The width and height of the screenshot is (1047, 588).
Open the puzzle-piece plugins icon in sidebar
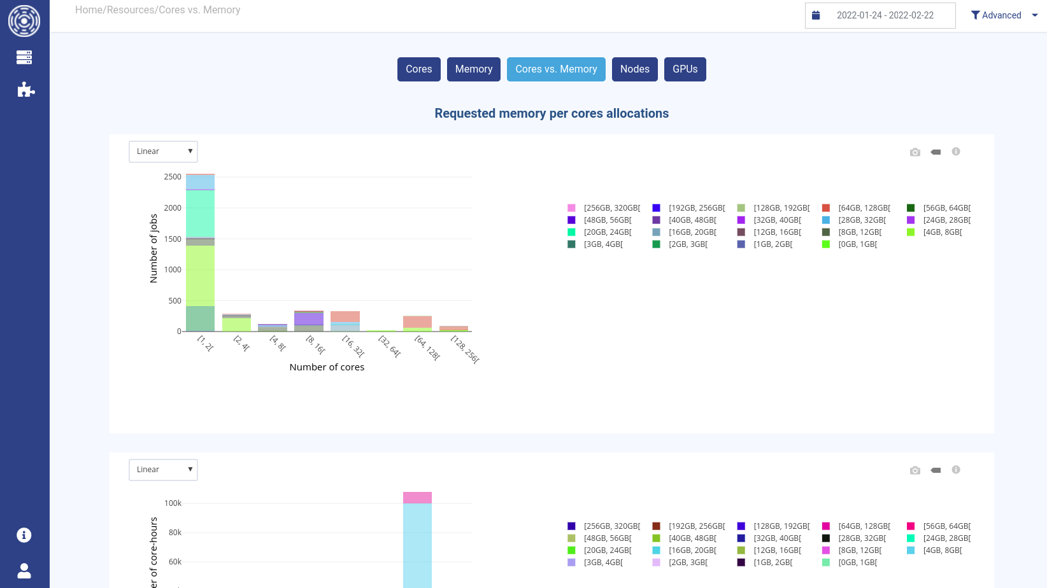[25, 90]
